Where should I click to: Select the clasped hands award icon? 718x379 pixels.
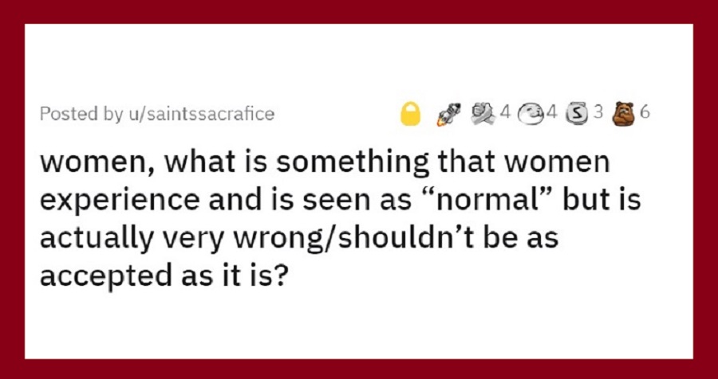(483, 113)
